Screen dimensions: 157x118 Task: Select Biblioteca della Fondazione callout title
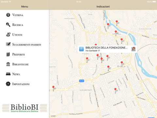click(x=106, y=48)
